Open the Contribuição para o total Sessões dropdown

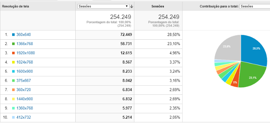tap(255, 6)
